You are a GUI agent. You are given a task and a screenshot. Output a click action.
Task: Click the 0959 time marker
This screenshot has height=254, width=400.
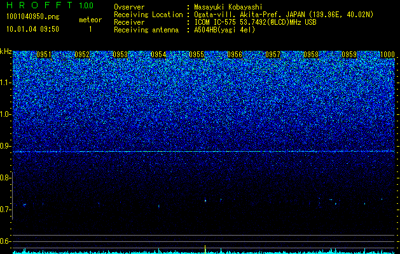pyautogui.click(x=349, y=55)
